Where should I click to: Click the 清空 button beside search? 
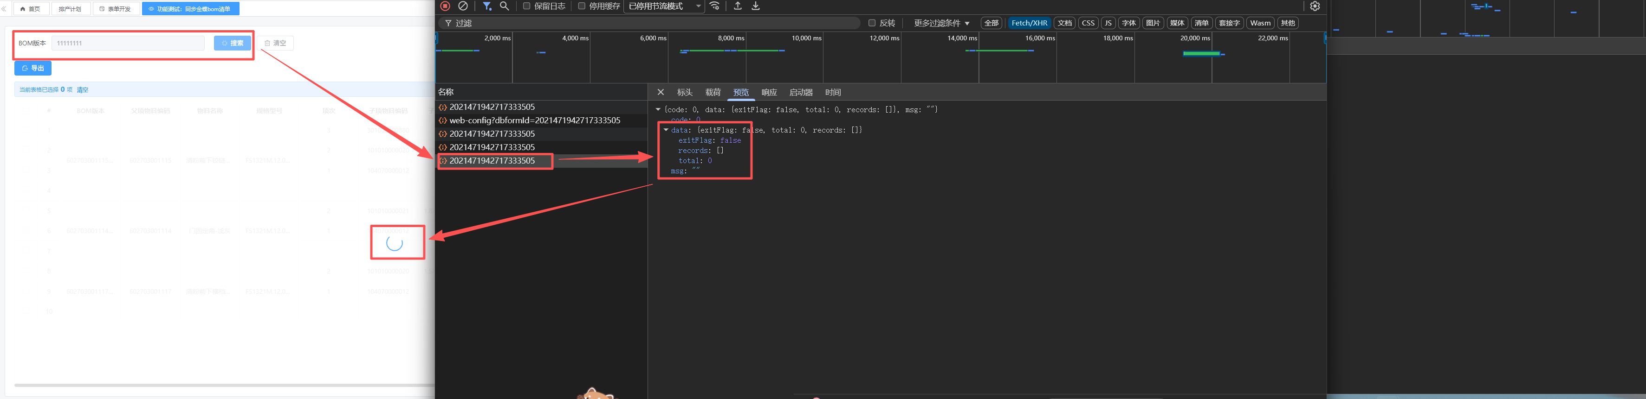(275, 44)
